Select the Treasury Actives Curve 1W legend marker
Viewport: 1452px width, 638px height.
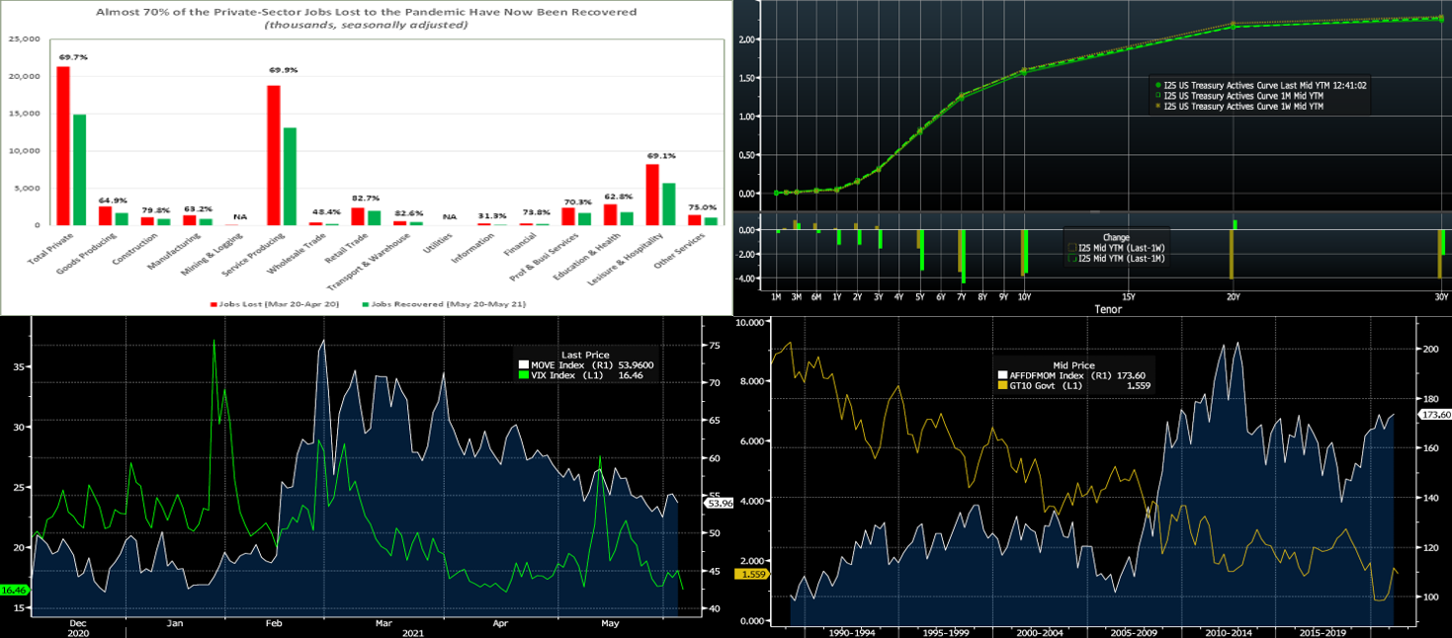click(1157, 106)
